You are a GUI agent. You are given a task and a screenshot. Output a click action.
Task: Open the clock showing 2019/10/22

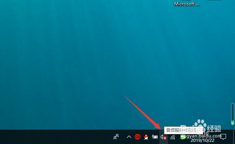pyautogui.click(x=203, y=137)
